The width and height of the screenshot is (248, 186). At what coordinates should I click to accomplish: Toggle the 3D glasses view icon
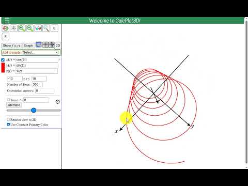[38, 28]
